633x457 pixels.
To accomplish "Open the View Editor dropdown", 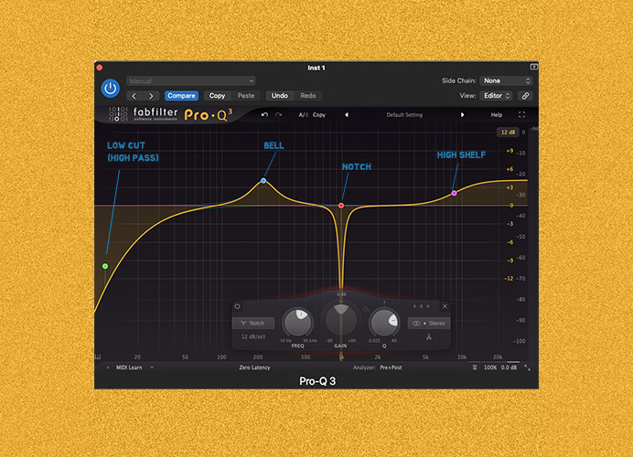I will coord(496,96).
